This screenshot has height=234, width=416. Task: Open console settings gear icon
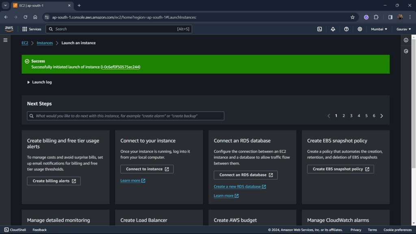(360, 29)
